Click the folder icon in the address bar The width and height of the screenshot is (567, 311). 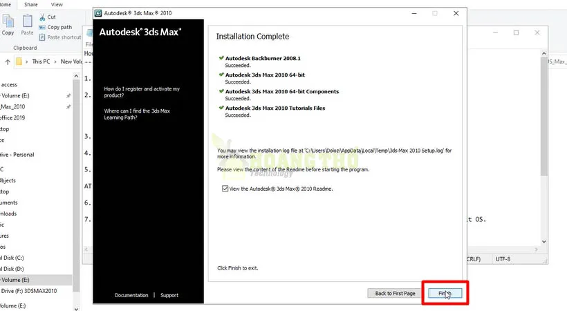[x=19, y=62]
